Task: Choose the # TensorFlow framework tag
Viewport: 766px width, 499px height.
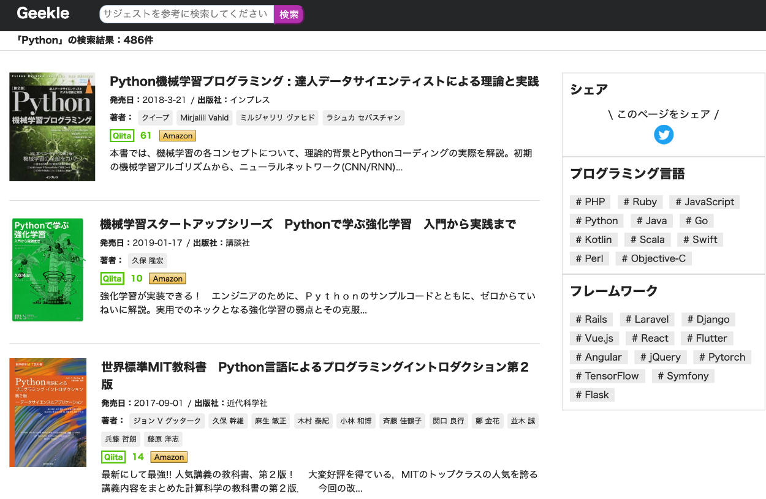Action: click(607, 376)
